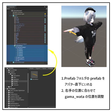
Task: Collapse the Sigreni folder
Action: click(7, 72)
